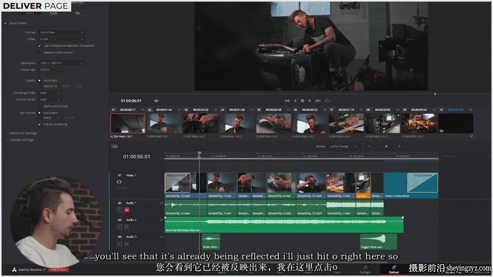Image resolution: width=493 pixels, height=277 pixels.
Task: Open the Fairlight page
Action: 365,269
